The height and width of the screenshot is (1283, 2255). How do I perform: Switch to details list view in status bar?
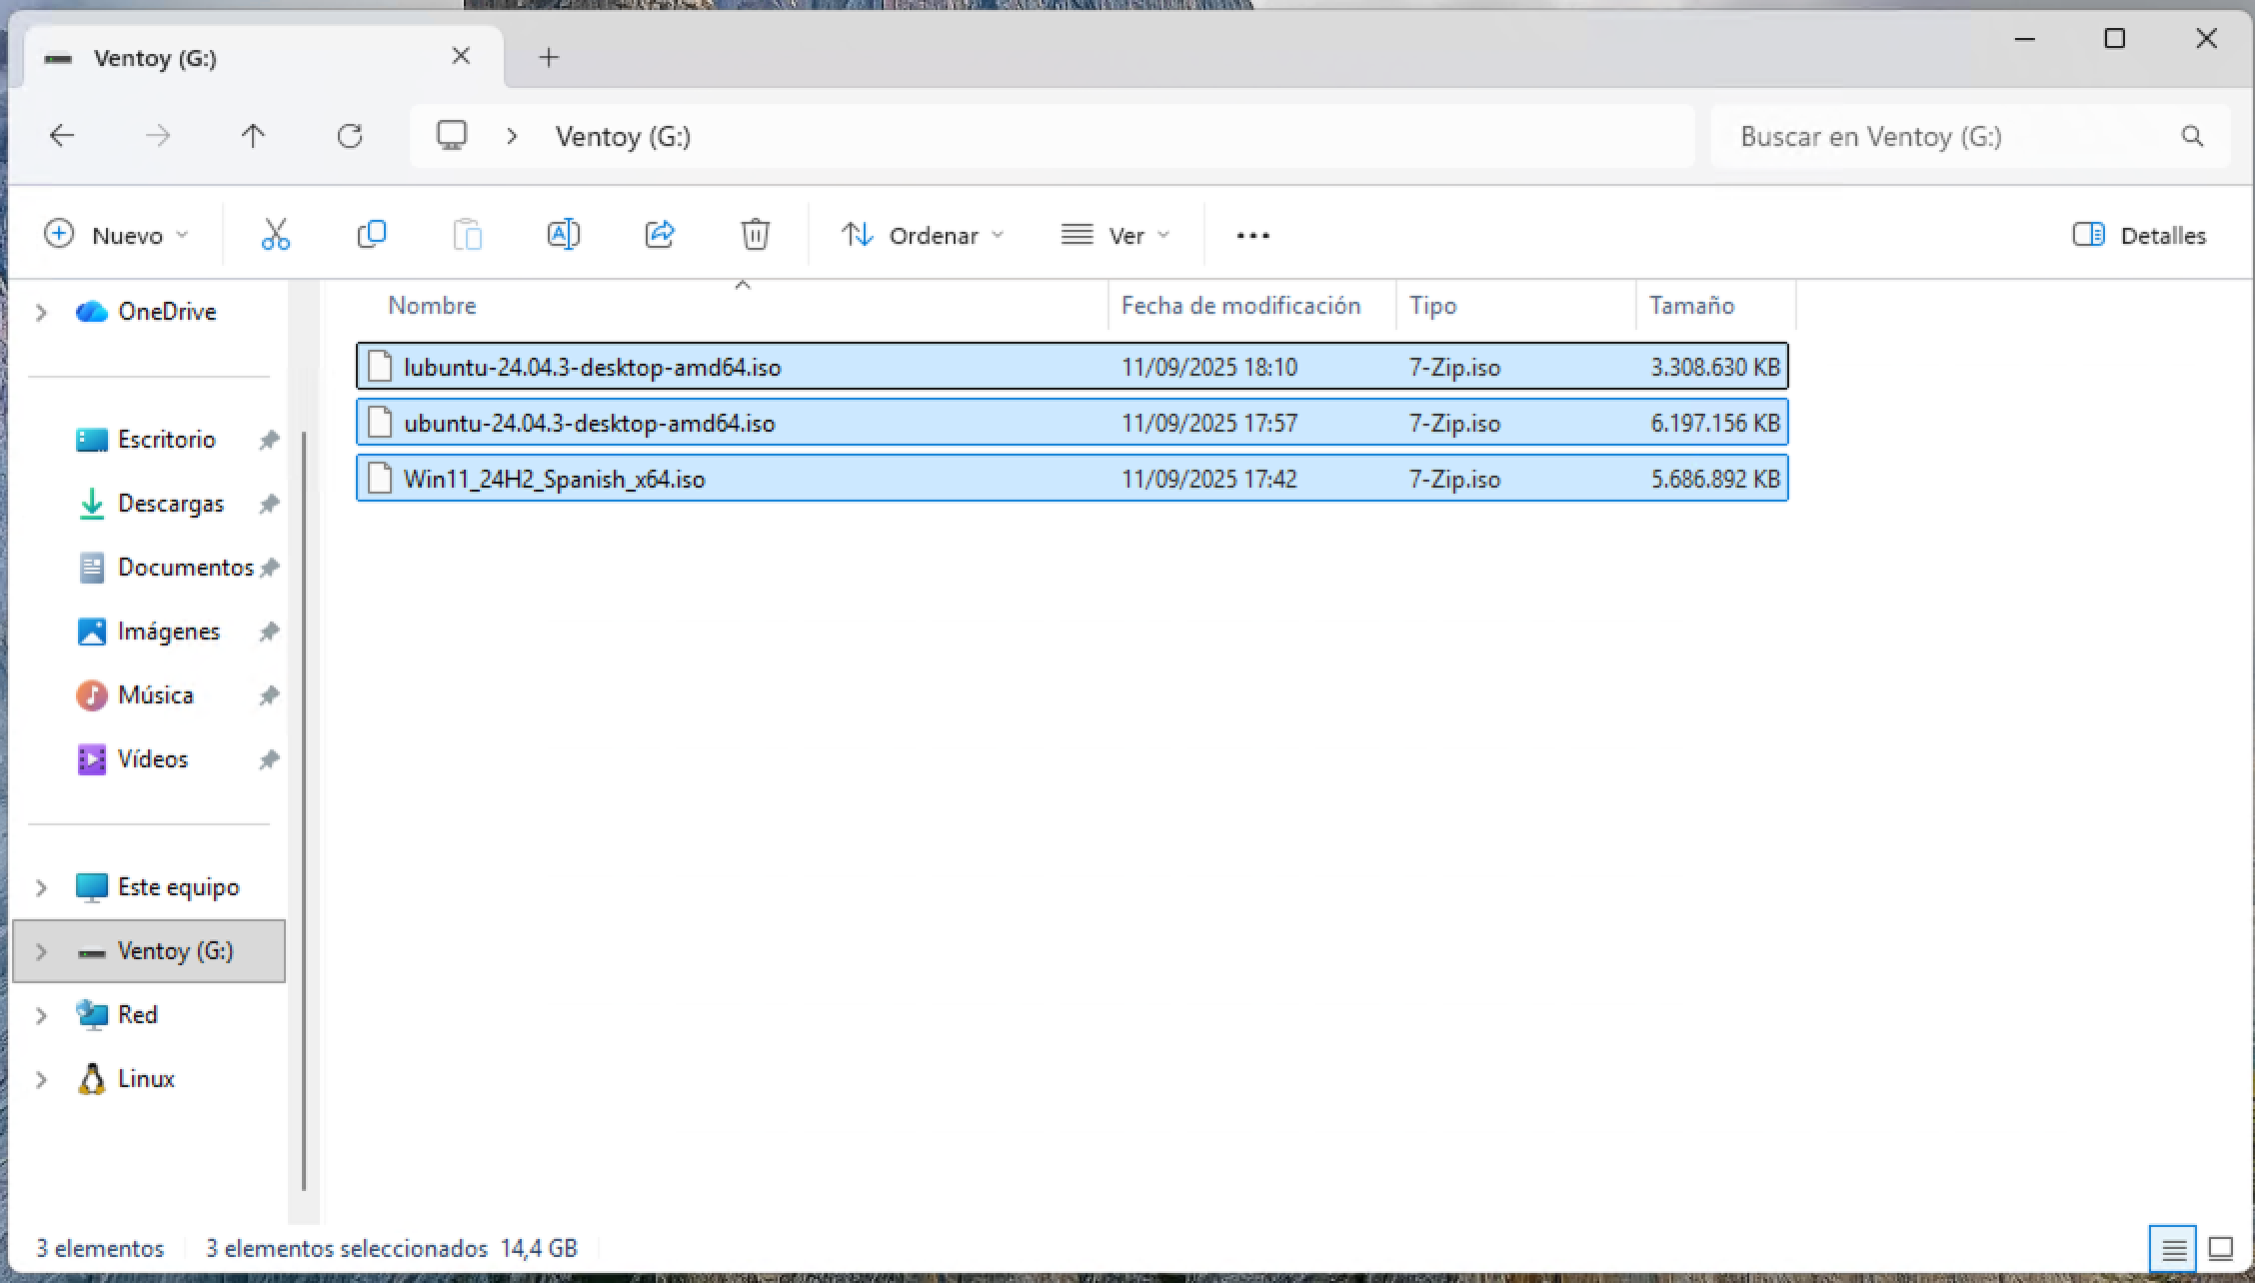pos(2173,1248)
